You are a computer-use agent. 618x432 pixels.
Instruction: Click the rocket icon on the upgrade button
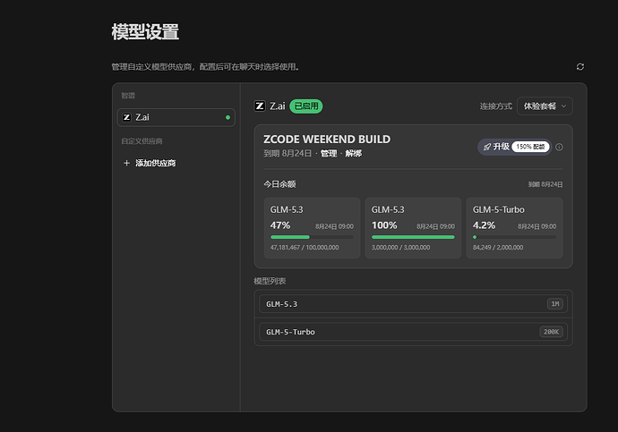(x=487, y=147)
